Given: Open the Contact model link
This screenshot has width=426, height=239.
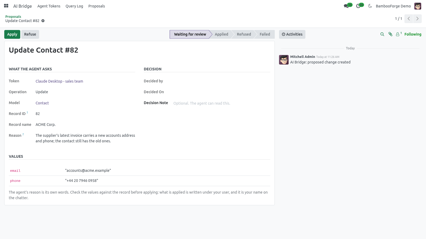Looking at the screenshot, I should click(x=42, y=103).
